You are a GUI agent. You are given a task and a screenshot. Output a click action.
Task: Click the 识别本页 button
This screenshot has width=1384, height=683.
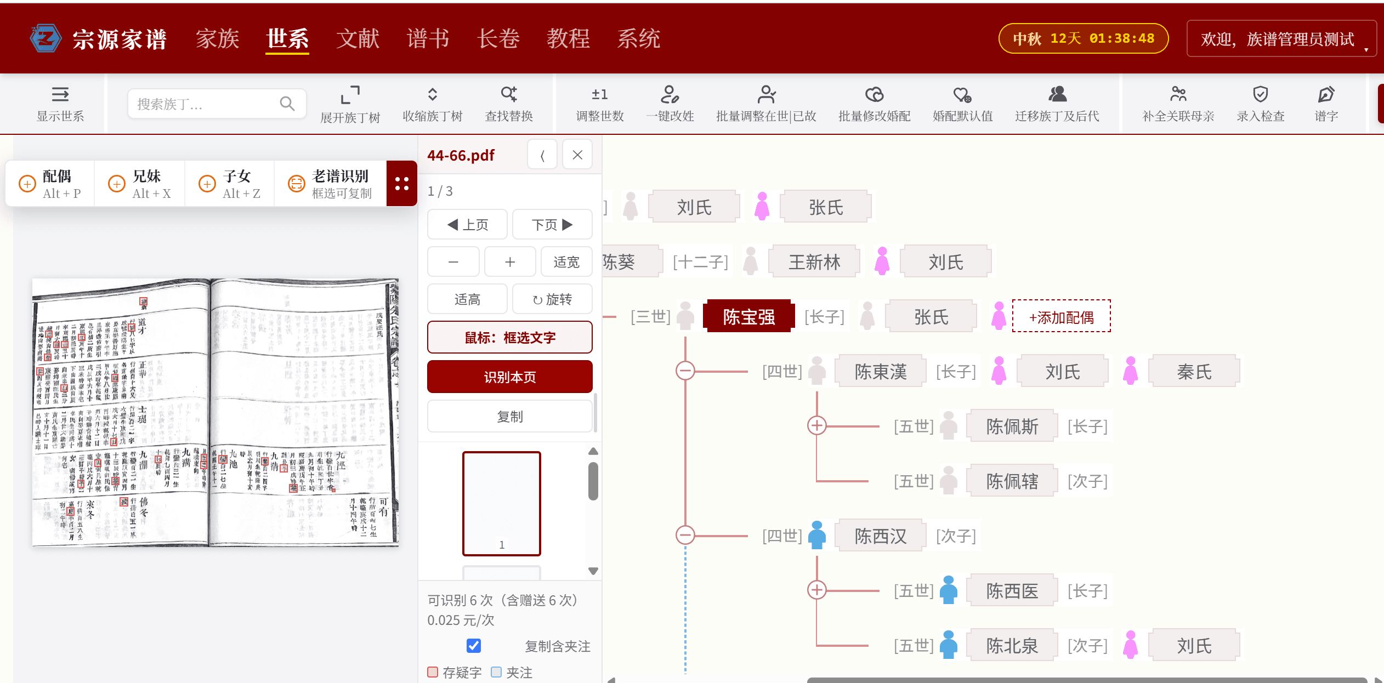[510, 377]
